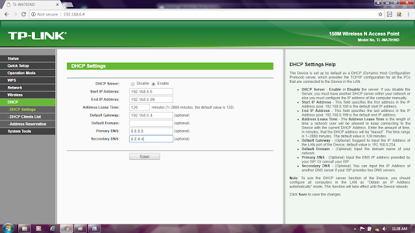Click the TL-WA701ND tab title

tap(24, 5)
